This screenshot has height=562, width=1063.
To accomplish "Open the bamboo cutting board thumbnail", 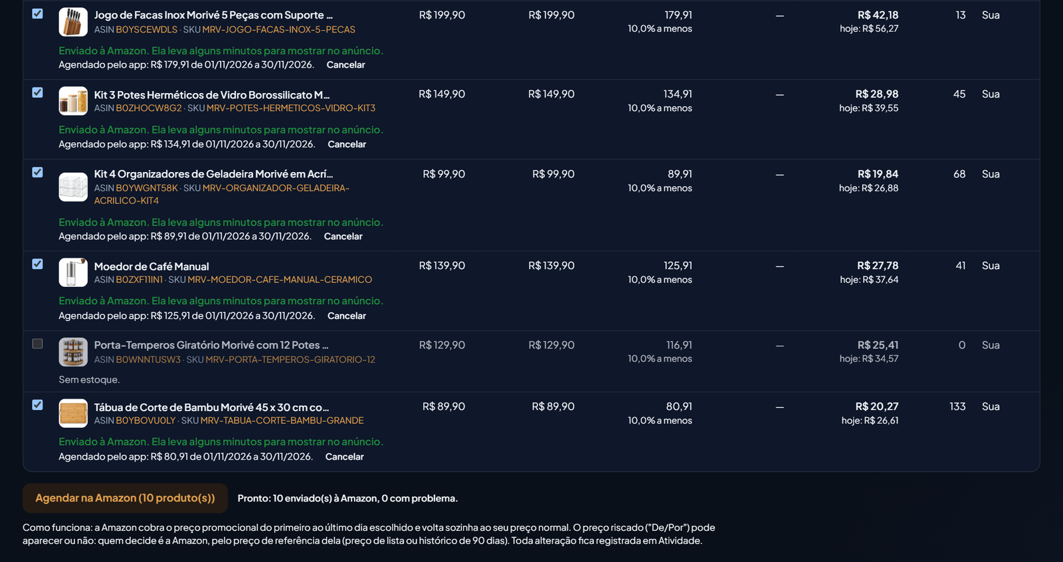I will pyautogui.click(x=73, y=413).
